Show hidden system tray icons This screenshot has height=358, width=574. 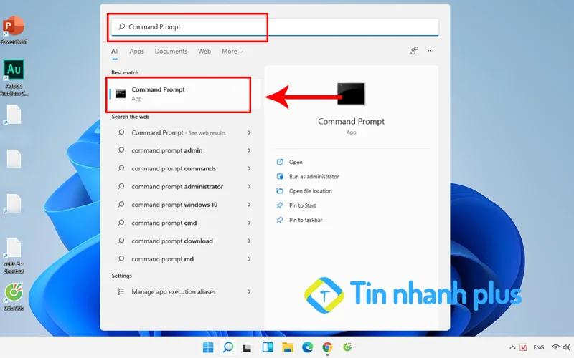512,347
